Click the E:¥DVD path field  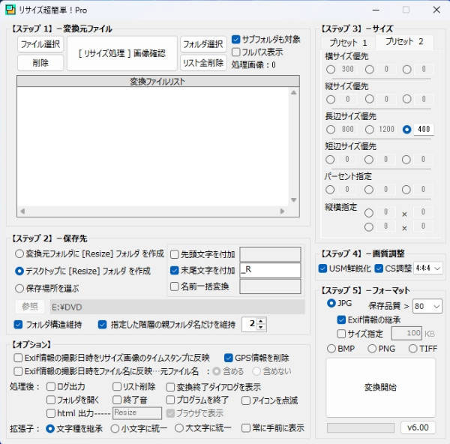tap(177, 307)
